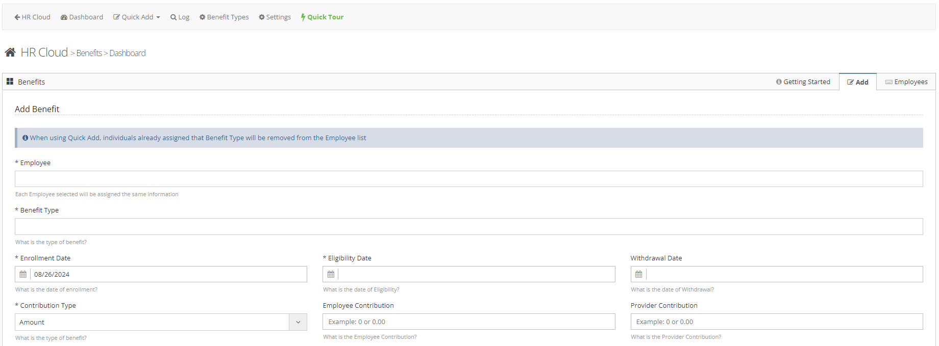The image size is (939, 346).
Task: Click the back arrow to HR Cloud
Action: pyautogui.click(x=17, y=17)
